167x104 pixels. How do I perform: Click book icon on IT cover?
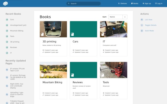102,34
